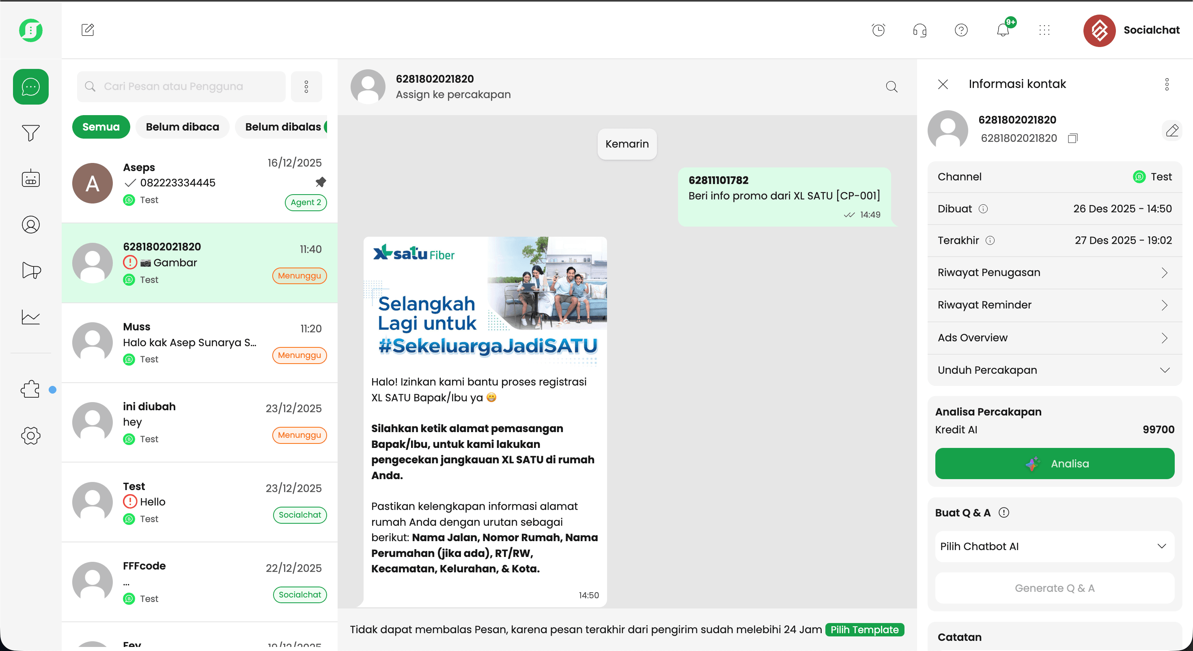1193x651 pixels.
Task: Open the ini diubah conversation
Action: [199, 422]
